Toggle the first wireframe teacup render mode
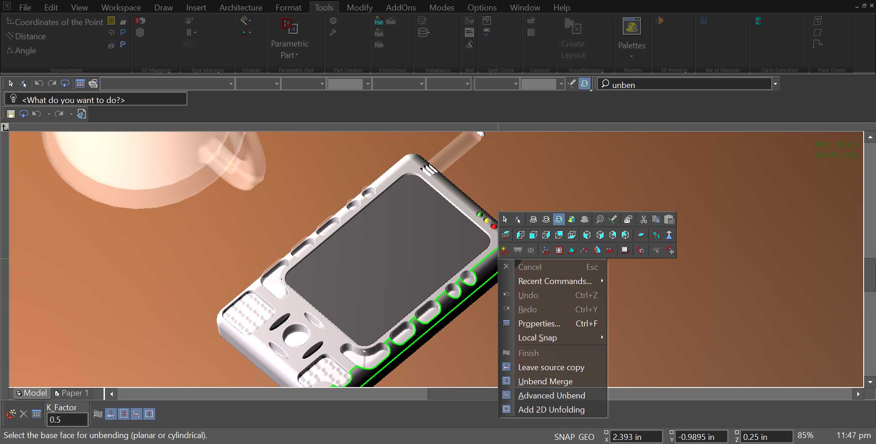The width and height of the screenshot is (876, 444). tap(533, 220)
